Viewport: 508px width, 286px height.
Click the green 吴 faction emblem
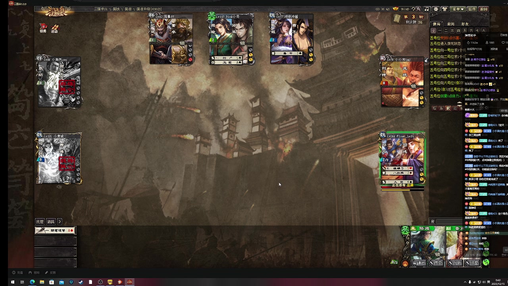point(405,230)
